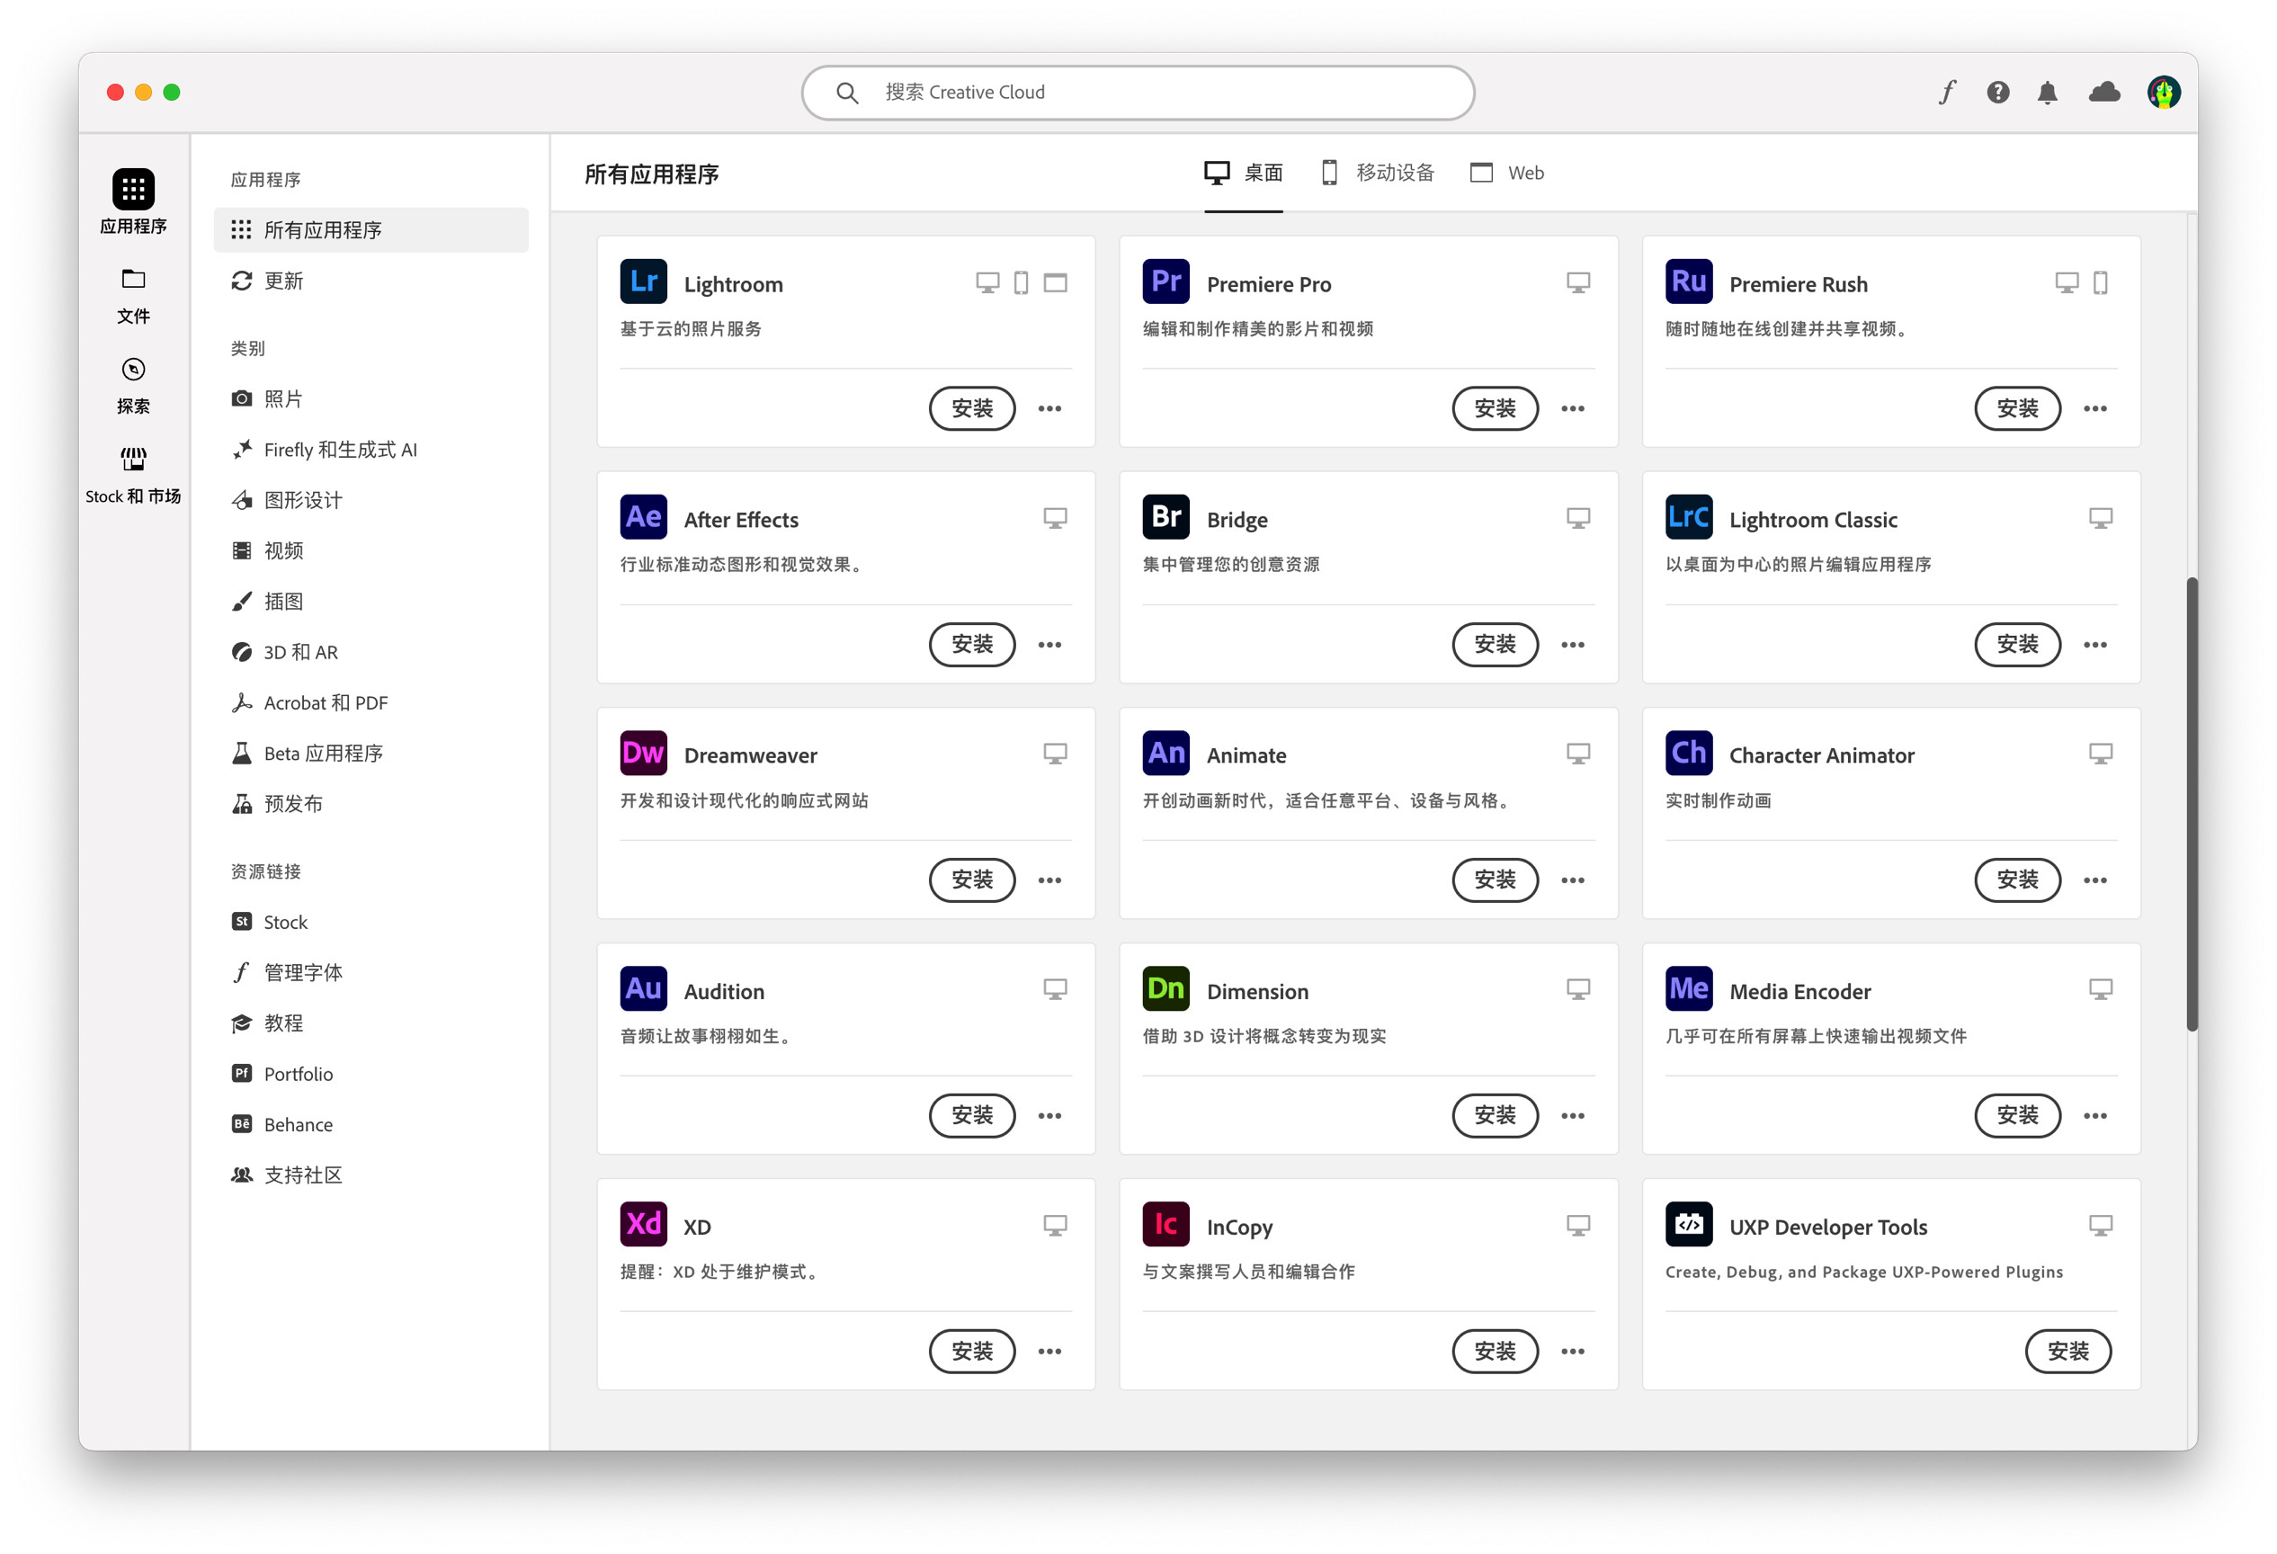This screenshot has height=1554, width=2277.
Task: Open Files section in left rail
Action: [x=133, y=294]
